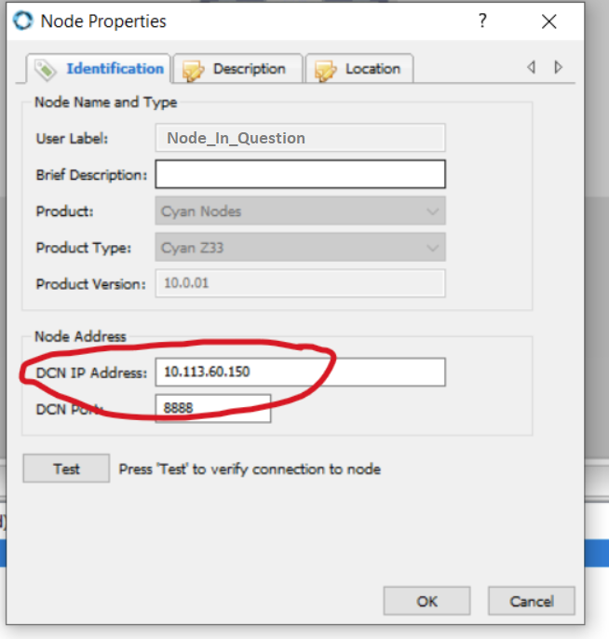609x639 pixels.
Task: Click the Location tab note icon
Action: point(326,71)
